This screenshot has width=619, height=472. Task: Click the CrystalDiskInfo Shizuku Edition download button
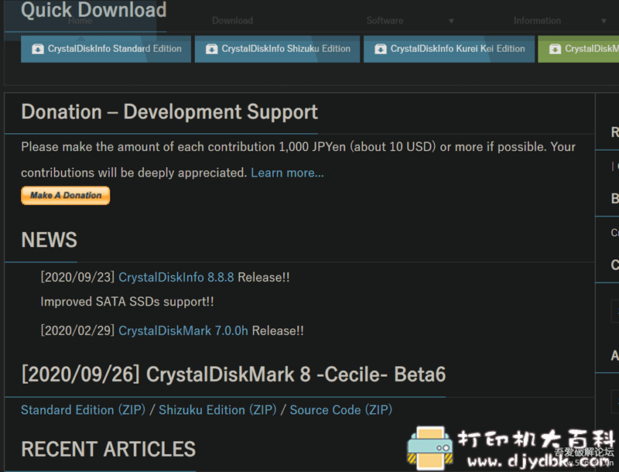(x=277, y=49)
